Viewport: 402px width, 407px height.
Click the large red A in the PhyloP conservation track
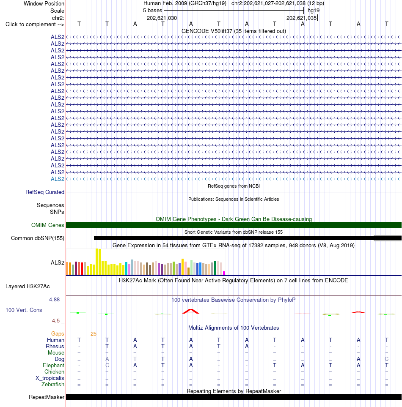[191, 311]
